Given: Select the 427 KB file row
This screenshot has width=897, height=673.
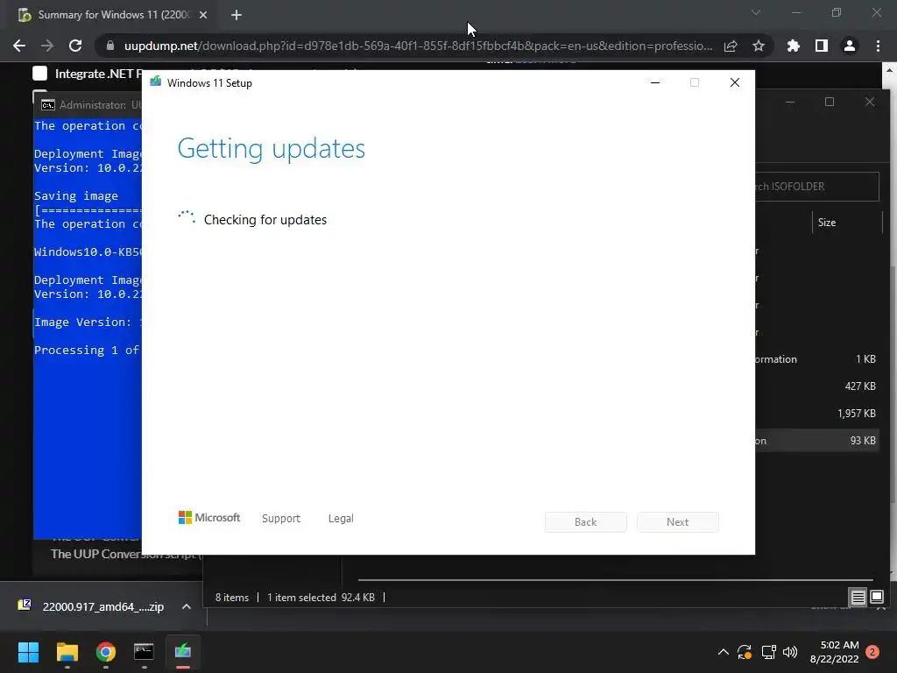Looking at the screenshot, I should coord(816,386).
